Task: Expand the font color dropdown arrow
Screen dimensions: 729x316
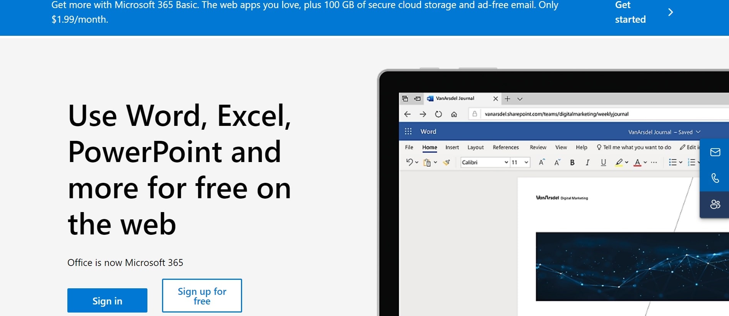Action: point(645,162)
